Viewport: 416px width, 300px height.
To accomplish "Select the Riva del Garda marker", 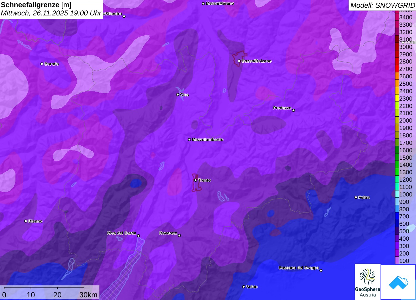I will point(138,236).
